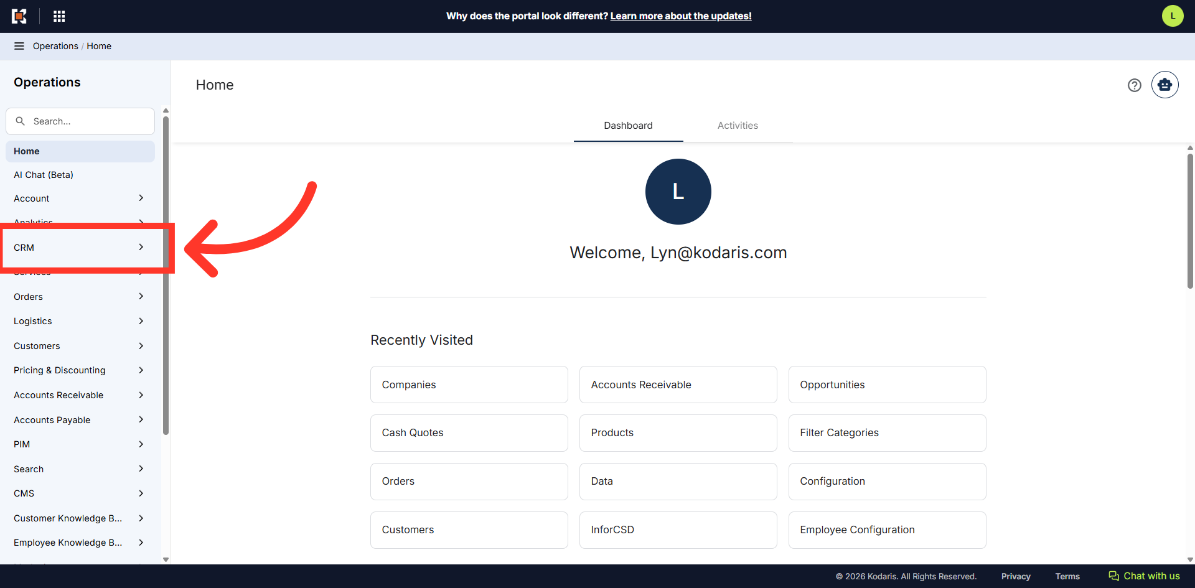Screen dimensions: 1195x588
Task: Open the user avatar menu in the top bar
Action: tap(1173, 16)
